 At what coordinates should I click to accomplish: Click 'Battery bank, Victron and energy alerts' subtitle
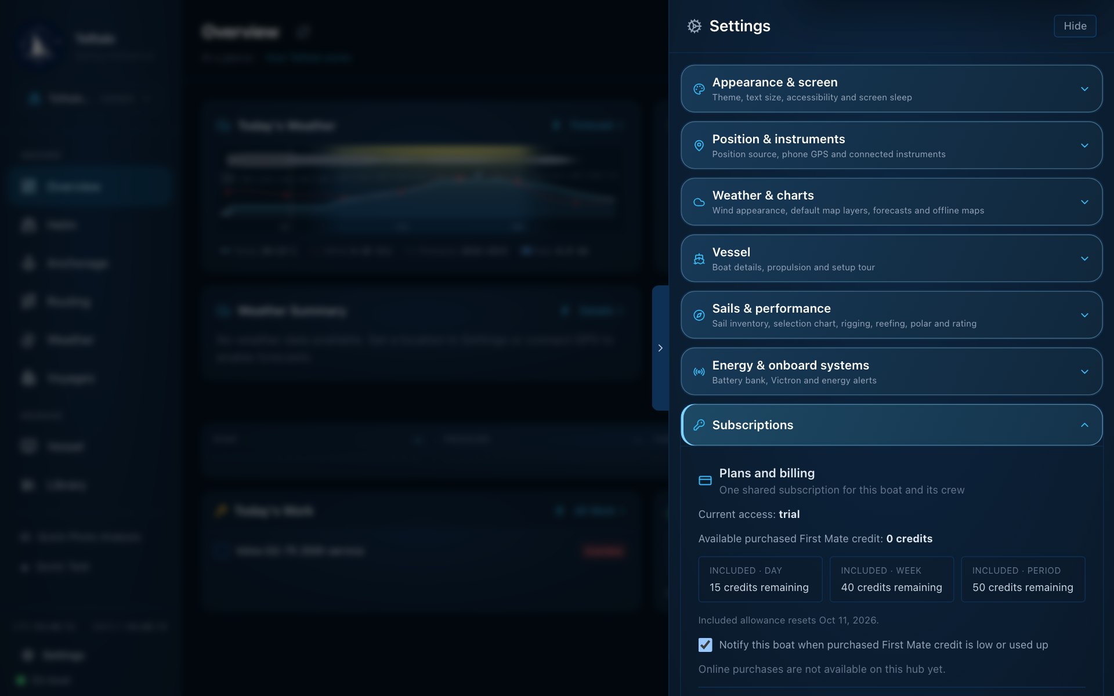pos(794,380)
